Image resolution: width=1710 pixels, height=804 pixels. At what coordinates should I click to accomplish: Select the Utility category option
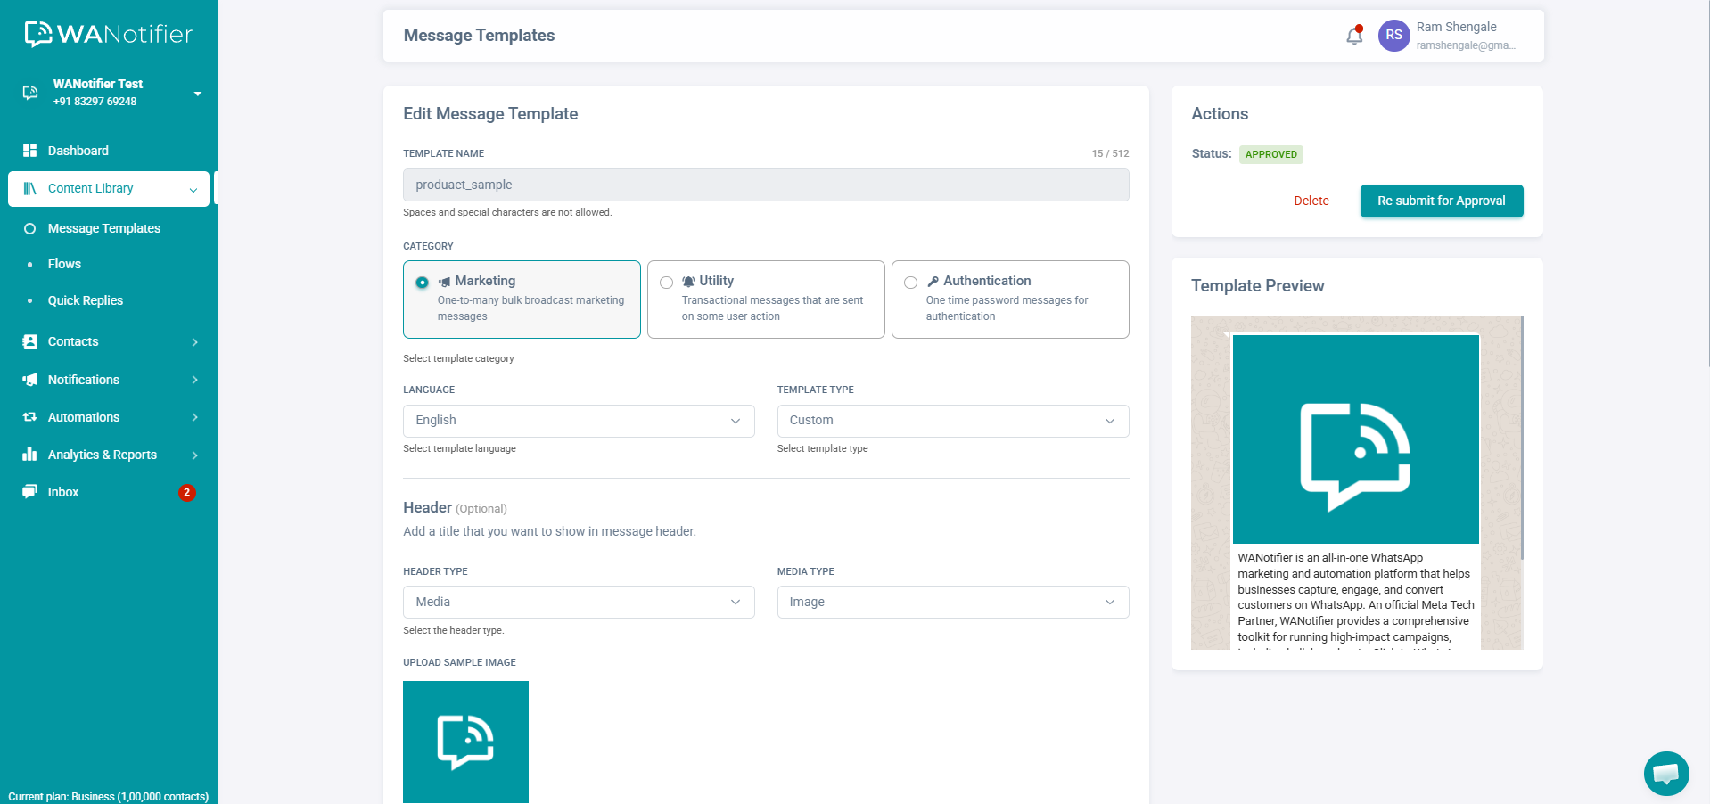point(667,283)
